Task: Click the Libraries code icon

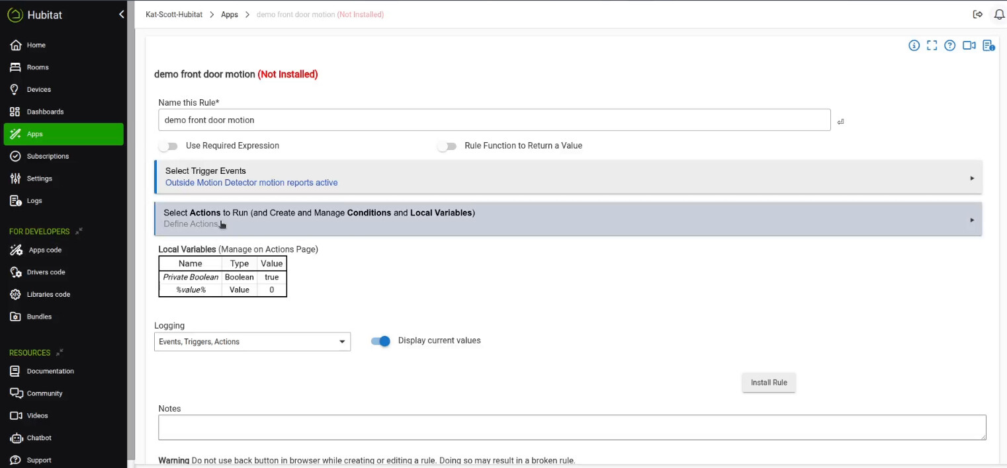Action: tap(15, 294)
